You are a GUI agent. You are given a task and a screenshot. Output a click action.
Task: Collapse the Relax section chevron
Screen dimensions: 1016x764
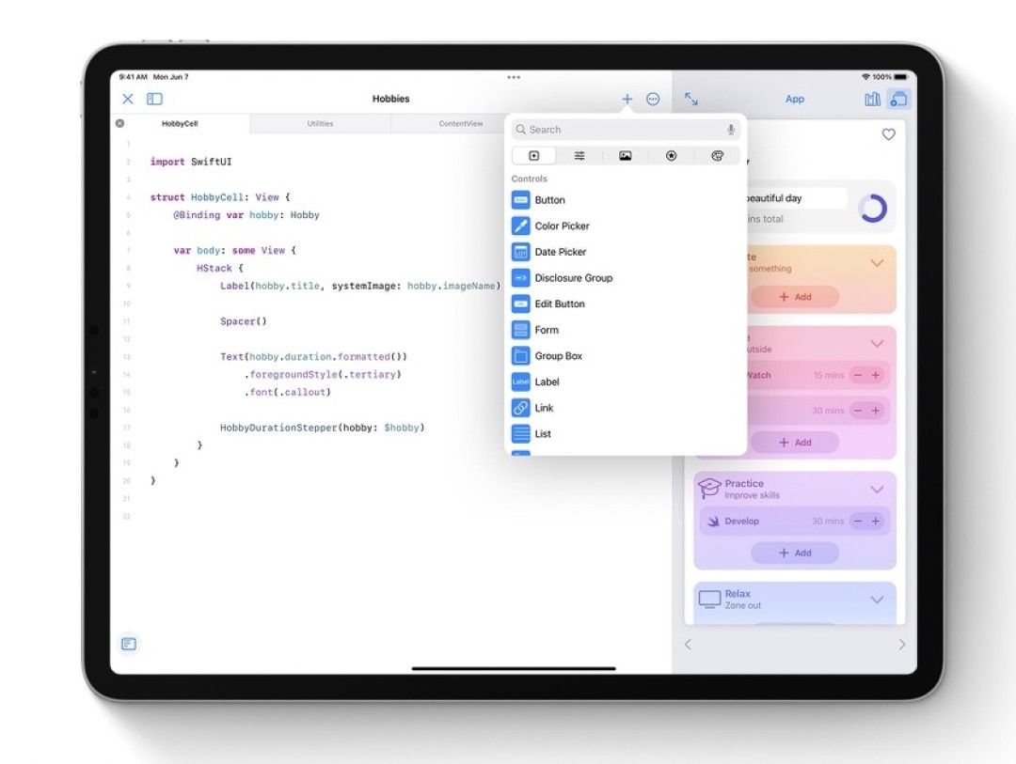tap(877, 600)
